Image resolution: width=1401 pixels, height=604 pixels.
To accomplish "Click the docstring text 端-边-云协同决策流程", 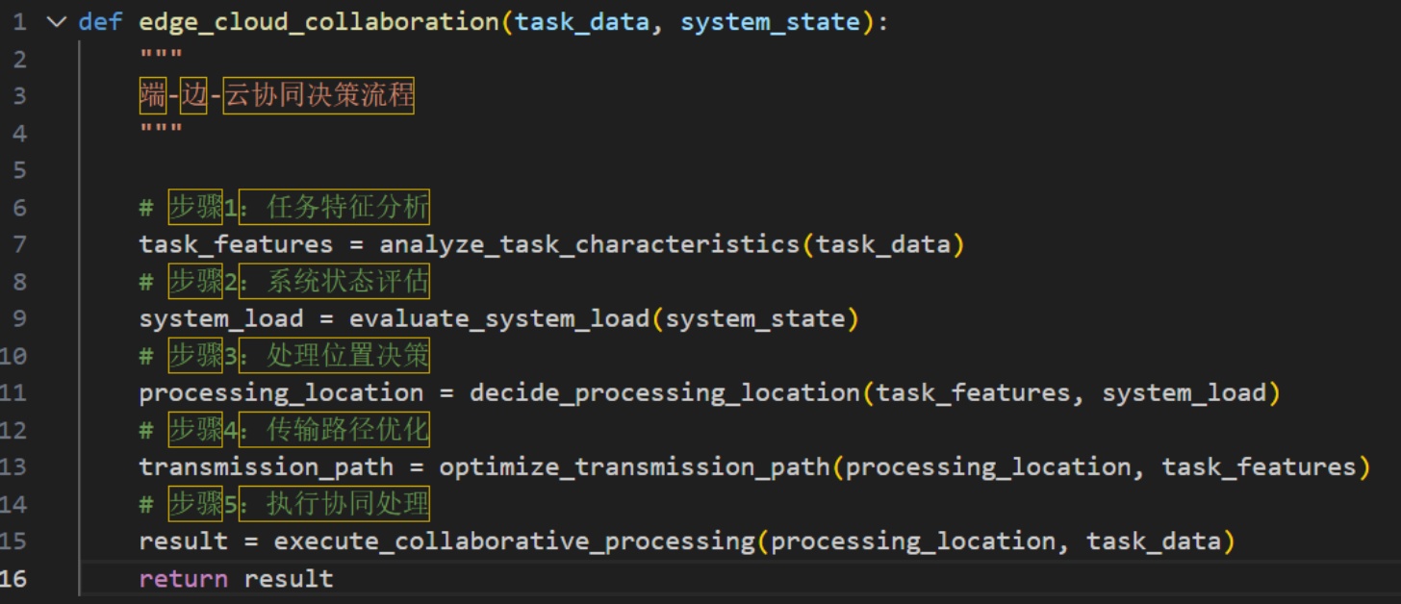I will tap(276, 96).
